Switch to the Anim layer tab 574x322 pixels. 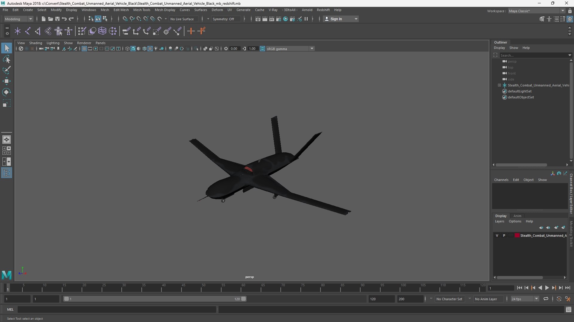point(517,216)
